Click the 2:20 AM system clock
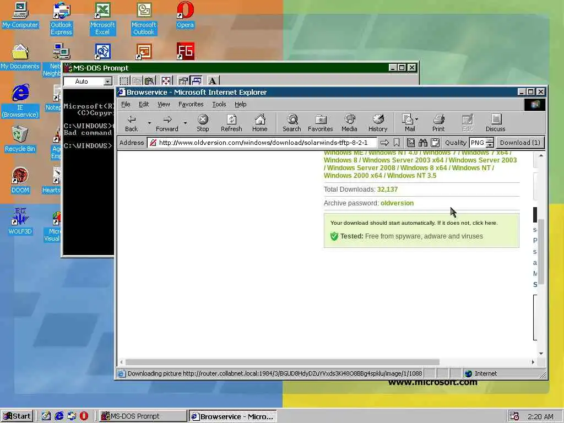The width and height of the screenshot is (564, 423). pyautogui.click(x=540, y=416)
